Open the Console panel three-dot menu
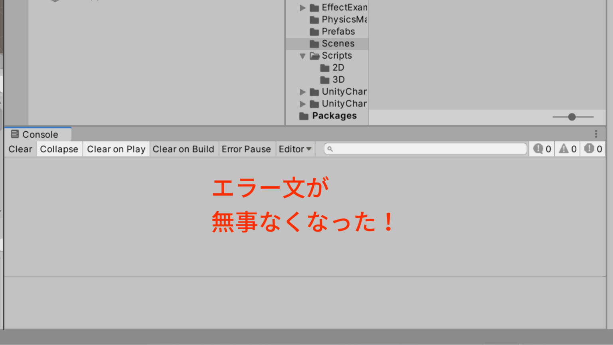 (596, 134)
